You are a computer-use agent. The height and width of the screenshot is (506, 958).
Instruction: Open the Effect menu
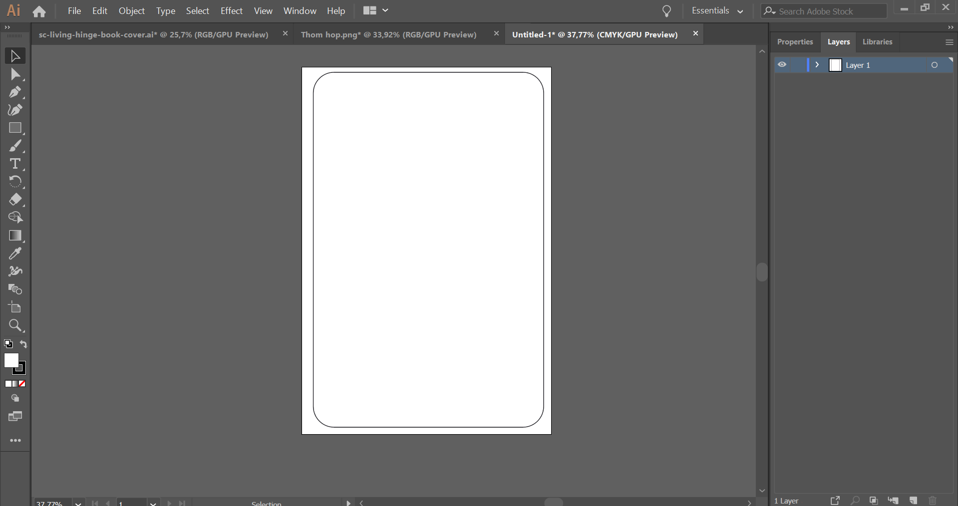click(231, 11)
